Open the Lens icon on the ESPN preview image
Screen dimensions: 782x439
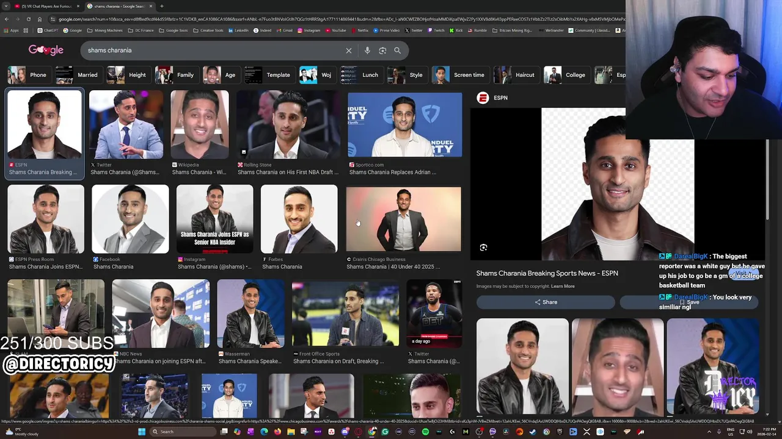483,248
